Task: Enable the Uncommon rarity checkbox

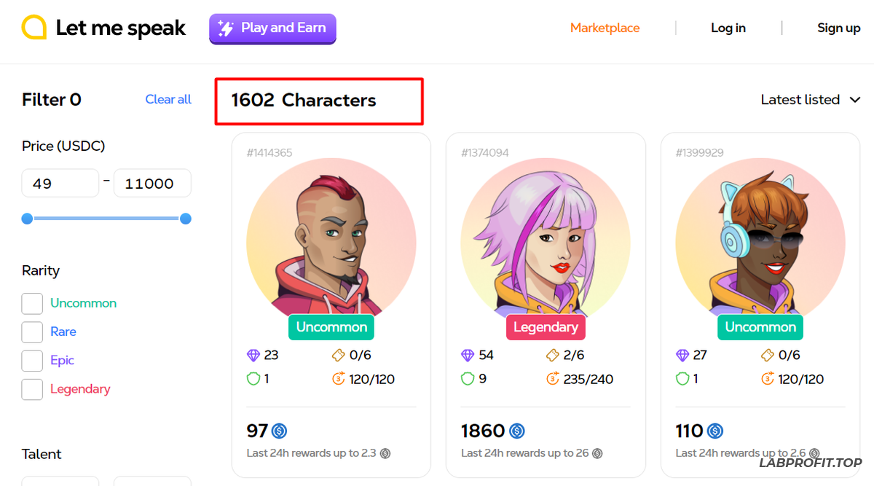Action: pyautogui.click(x=32, y=304)
